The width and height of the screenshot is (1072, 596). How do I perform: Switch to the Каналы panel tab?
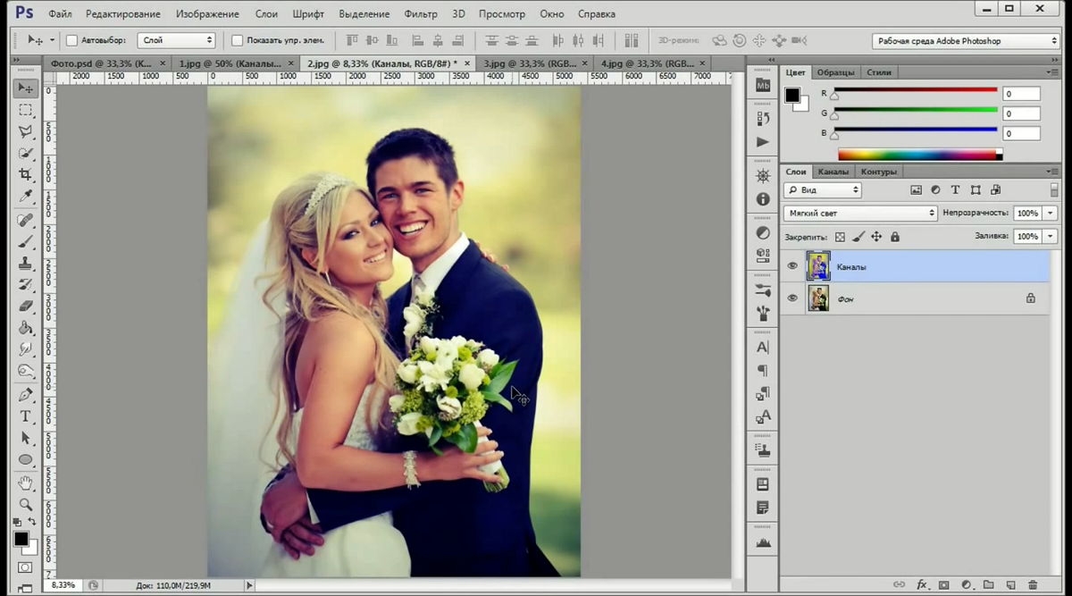click(833, 172)
